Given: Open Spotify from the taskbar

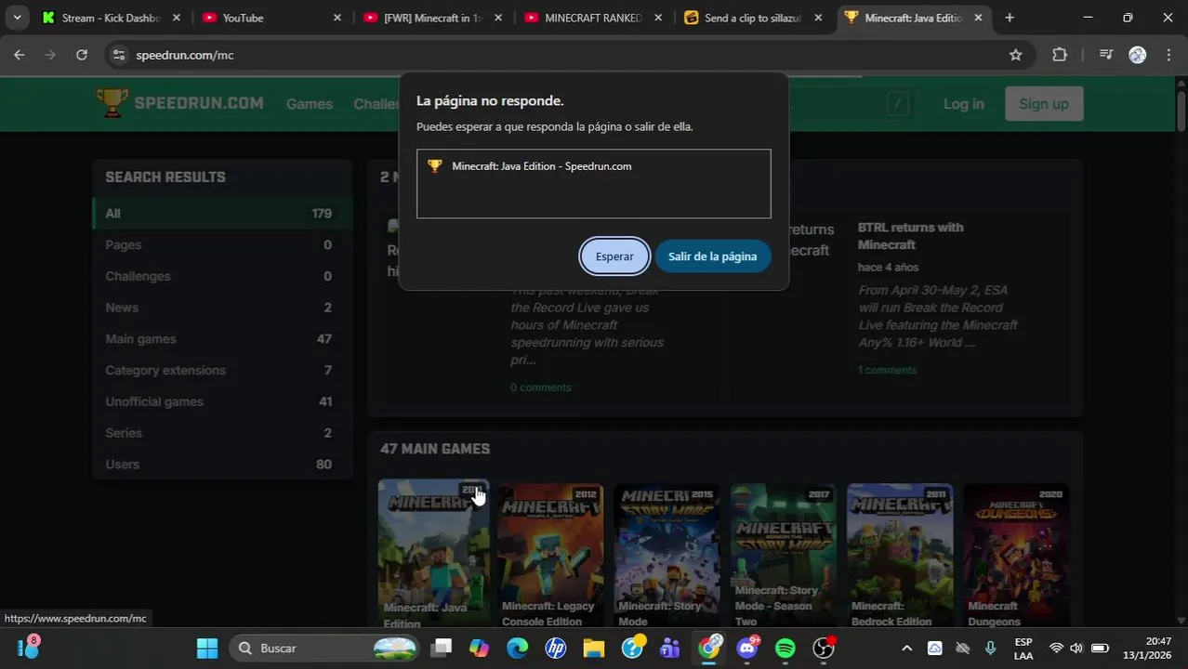Looking at the screenshot, I should click(x=785, y=648).
